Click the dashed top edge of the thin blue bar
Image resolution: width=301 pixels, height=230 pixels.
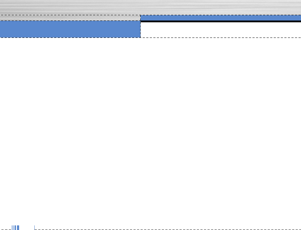[221, 15]
